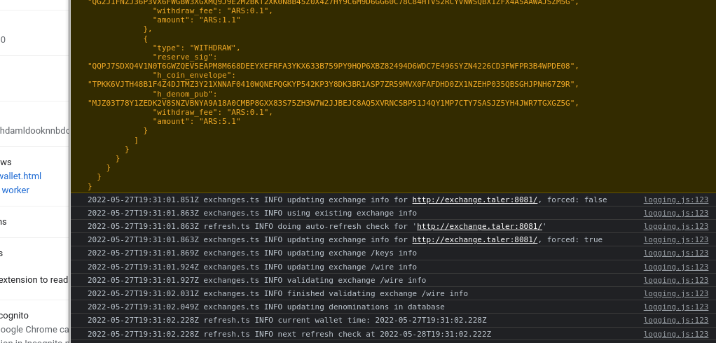Click the "type": "WITHDRAW" JSON line

196,48
